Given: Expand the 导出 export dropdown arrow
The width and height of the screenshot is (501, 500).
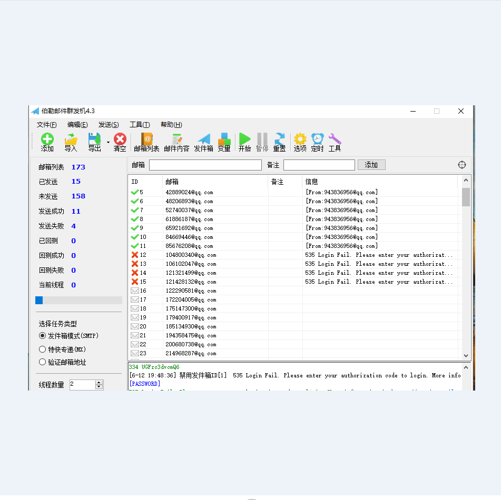Looking at the screenshot, I should click(x=108, y=142).
